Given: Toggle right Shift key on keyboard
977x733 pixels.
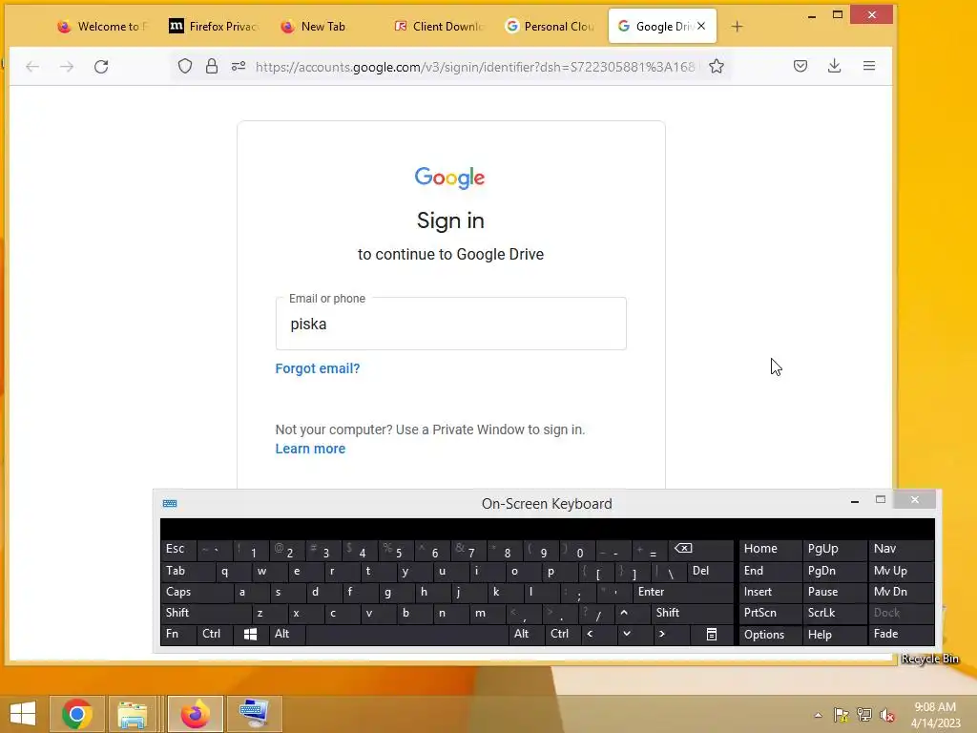Looking at the screenshot, I should click(692, 613).
